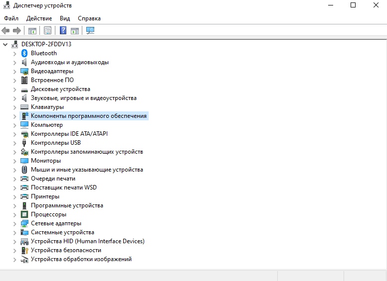Click the DESKTOP-2FDDV13 computer root icon
This screenshot has height=281, width=387.
tap(15, 44)
